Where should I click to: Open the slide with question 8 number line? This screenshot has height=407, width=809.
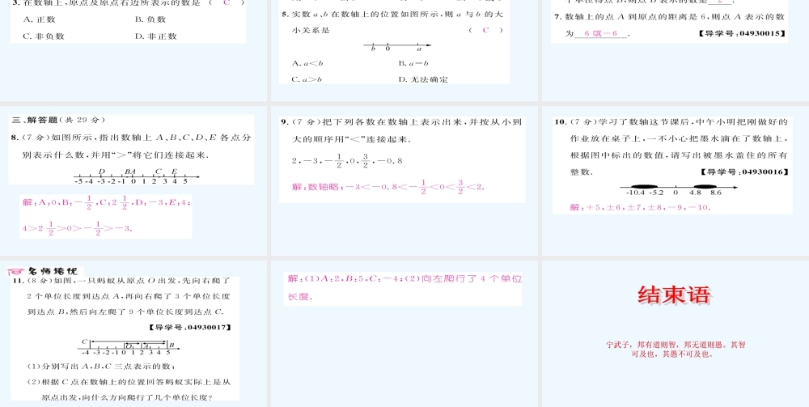[x=133, y=180]
